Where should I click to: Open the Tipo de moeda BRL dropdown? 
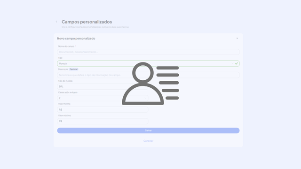pyautogui.click(x=103, y=86)
